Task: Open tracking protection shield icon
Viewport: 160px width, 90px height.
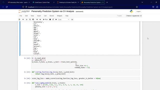Action: point(23,7)
